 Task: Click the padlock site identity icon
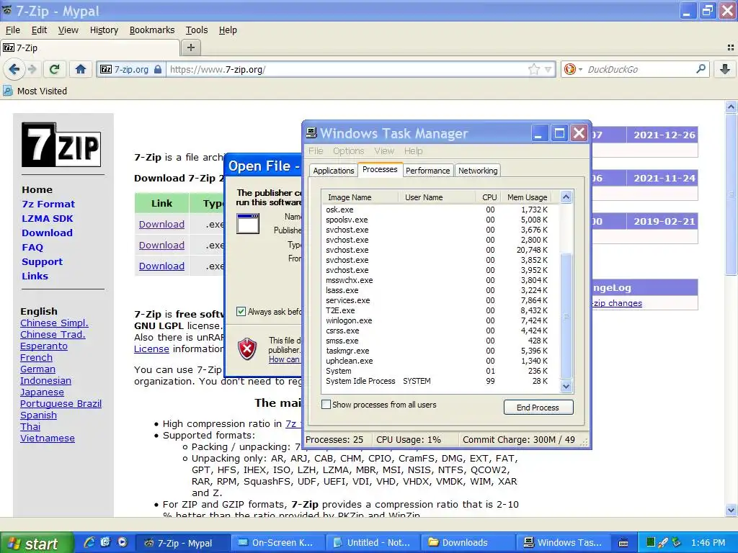point(158,70)
